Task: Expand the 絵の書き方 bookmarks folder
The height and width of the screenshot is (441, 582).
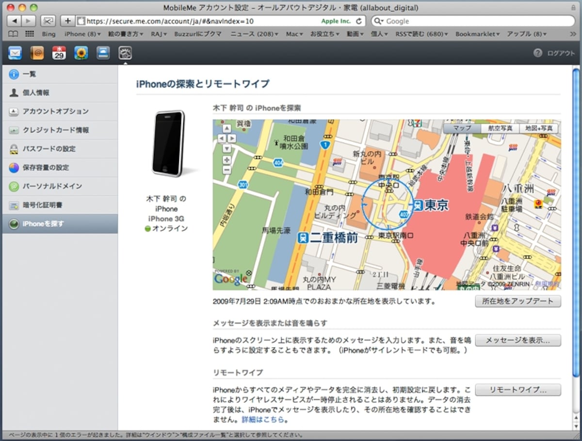Action: (x=125, y=34)
